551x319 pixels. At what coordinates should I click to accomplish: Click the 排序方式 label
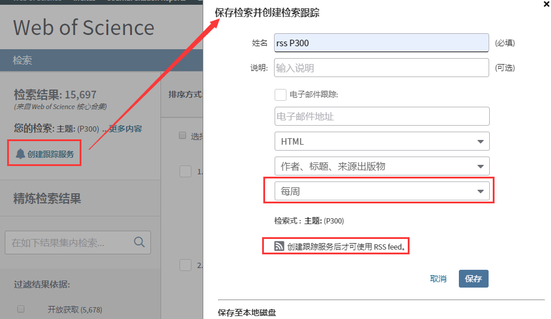tap(185, 94)
